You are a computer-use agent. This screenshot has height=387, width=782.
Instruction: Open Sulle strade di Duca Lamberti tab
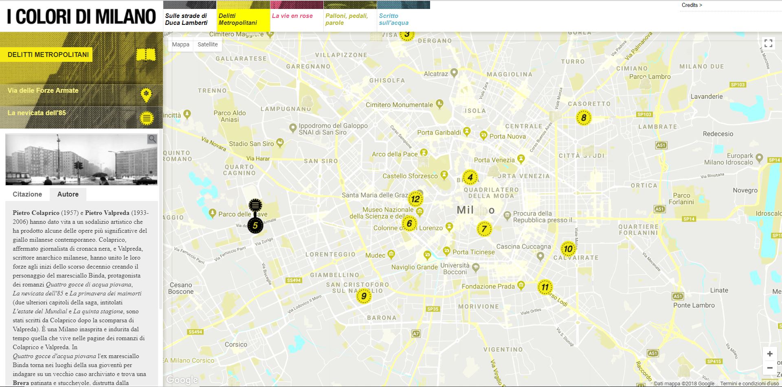point(189,16)
